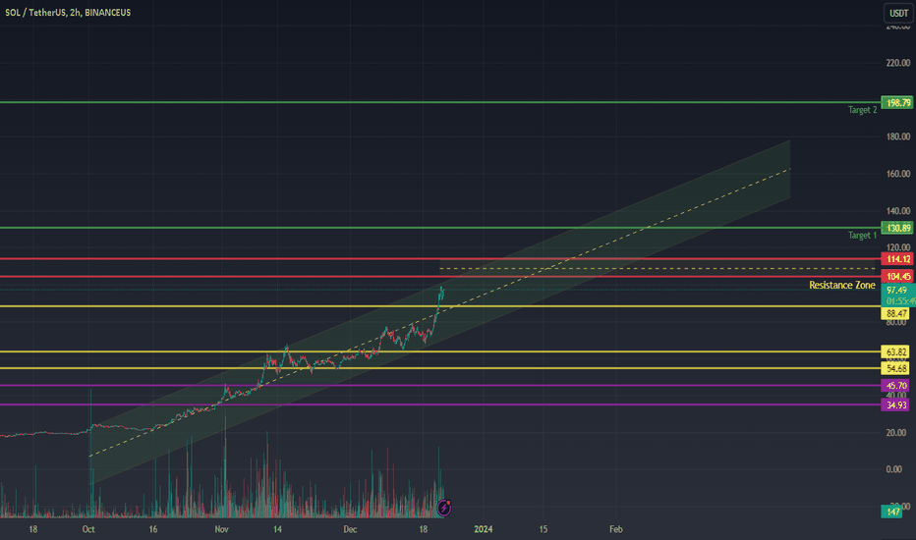Click the purple lightning bolt event icon

444,508
